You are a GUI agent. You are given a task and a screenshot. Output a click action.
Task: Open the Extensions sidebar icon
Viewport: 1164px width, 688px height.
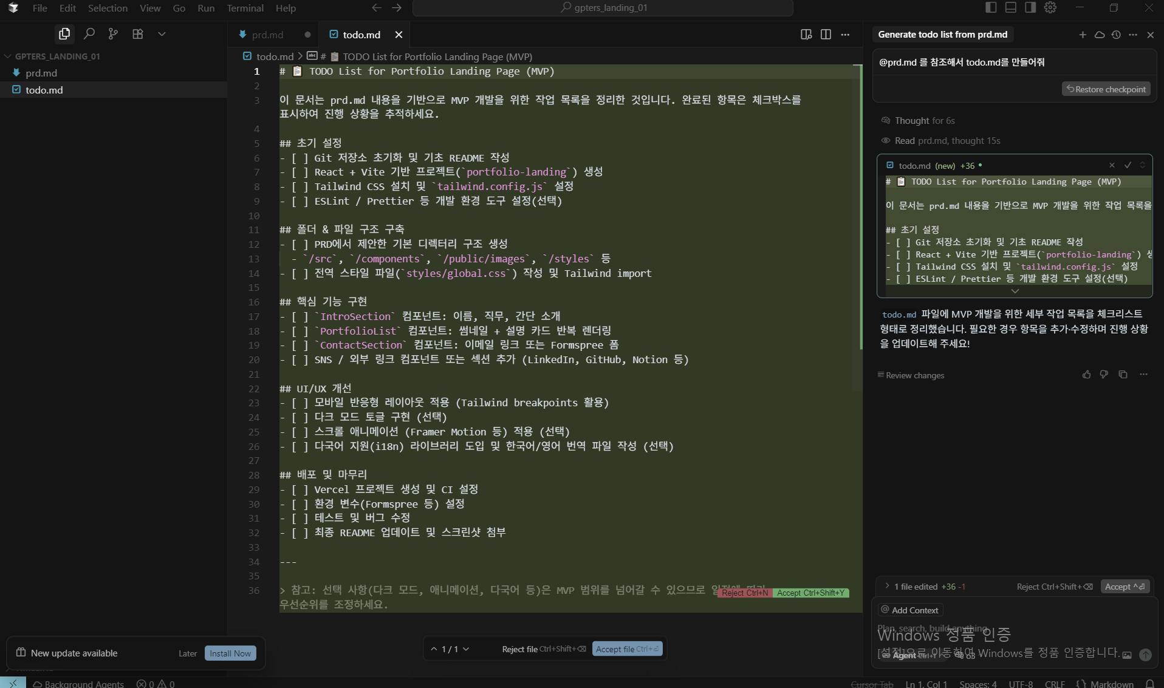(x=138, y=34)
